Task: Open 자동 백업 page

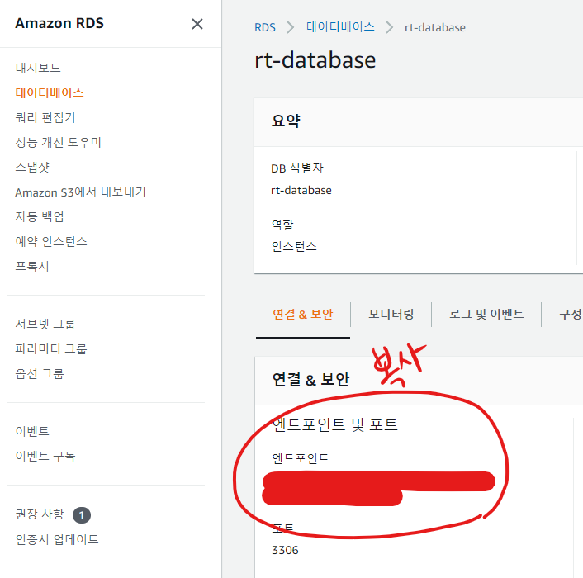Action: 40,216
